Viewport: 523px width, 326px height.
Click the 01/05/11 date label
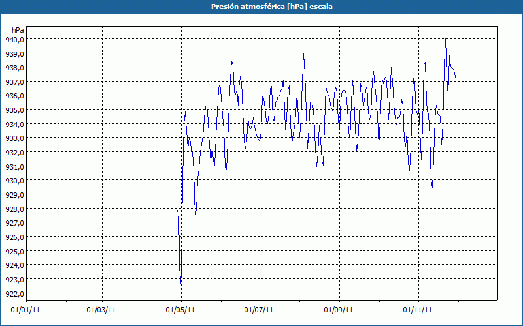point(180,310)
